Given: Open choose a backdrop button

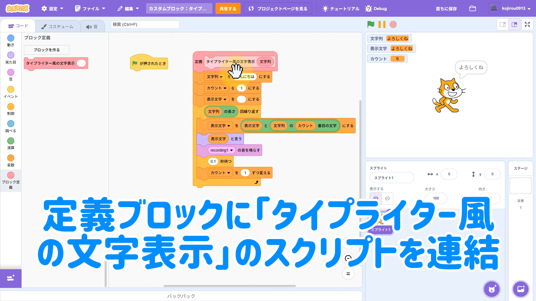Looking at the screenshot, I should (x=521, y=289).
